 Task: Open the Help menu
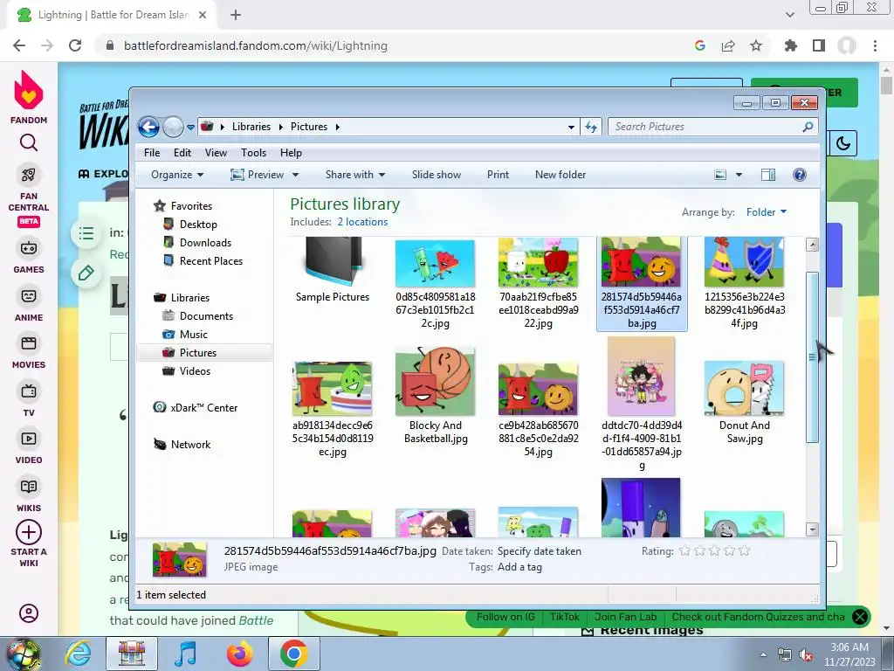(291, 153)
